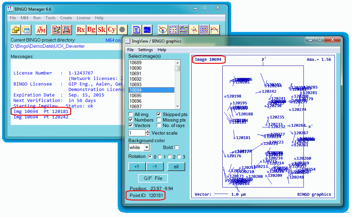Select Rotation option 2
Screen dimensions: 352x217
tap(169, 157)
